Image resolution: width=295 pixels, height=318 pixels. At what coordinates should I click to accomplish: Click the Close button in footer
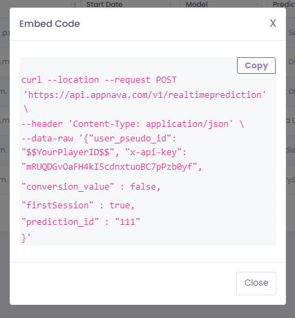pos(256,284)
